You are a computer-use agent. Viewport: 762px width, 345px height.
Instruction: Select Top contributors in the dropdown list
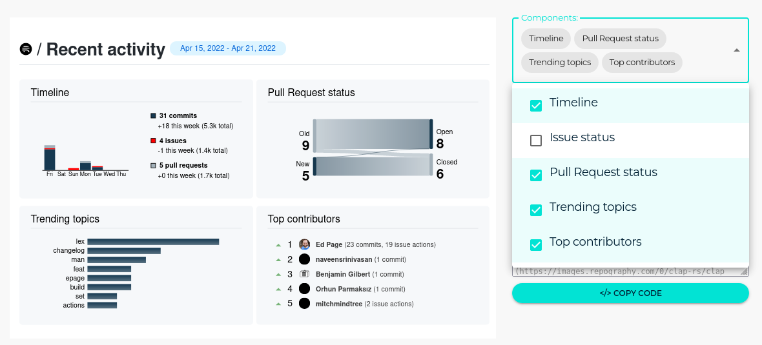595,242
